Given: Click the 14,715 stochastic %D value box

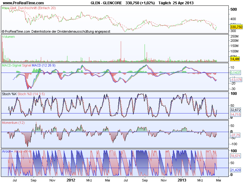Looking at the screenshot, I should click(x=235, y=114).
